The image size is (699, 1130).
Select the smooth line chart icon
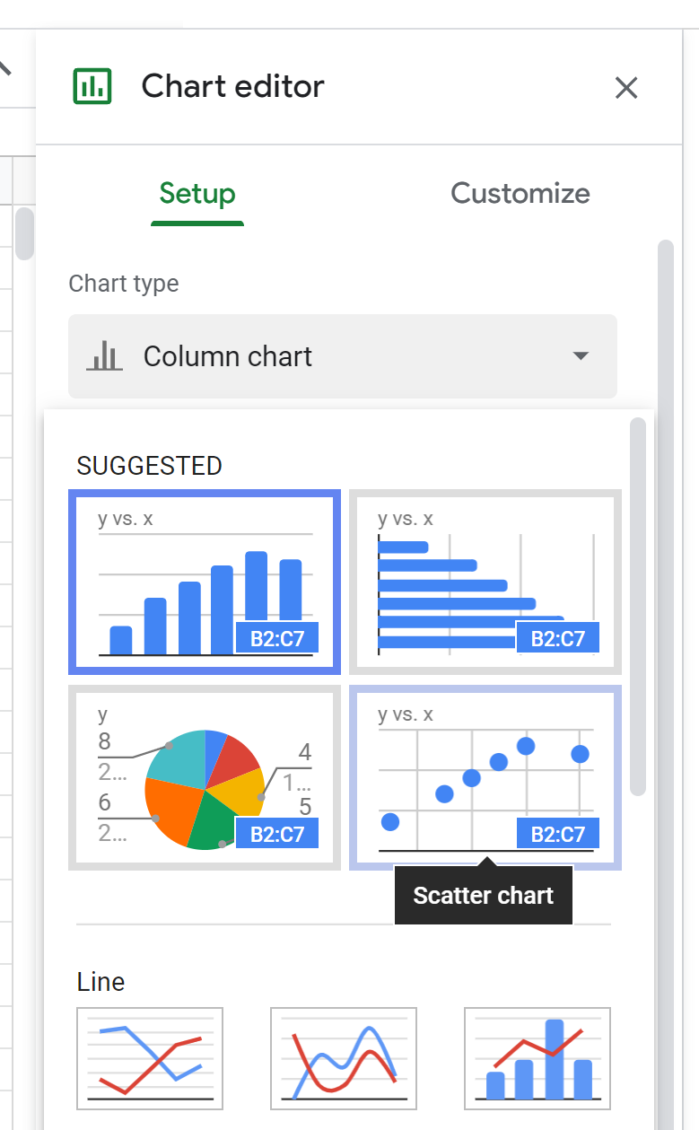(344, 1058)
